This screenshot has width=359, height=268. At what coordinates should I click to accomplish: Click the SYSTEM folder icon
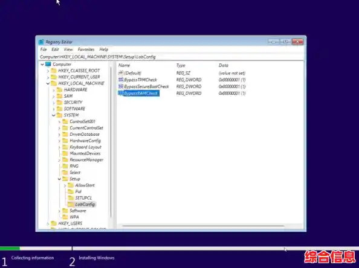click(x=59, y=115)
